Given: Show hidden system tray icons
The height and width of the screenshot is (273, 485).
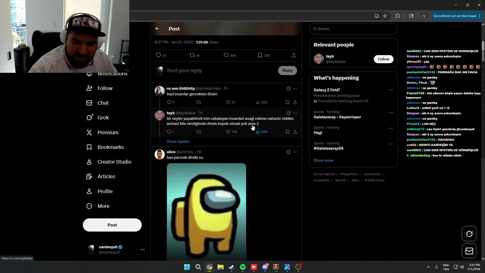Looking at the screenshot, I should pyautogui.click(x=428, y=267).
